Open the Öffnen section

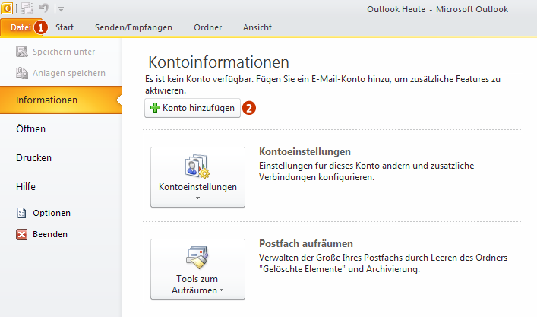[x=30, y=129]
